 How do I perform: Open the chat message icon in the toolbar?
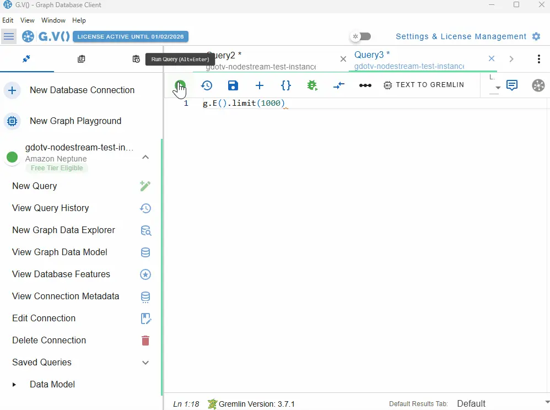point(512,85)
